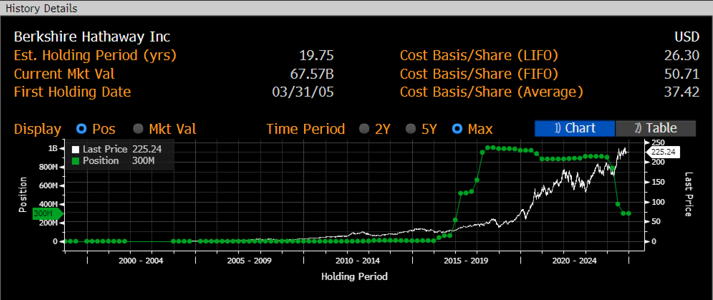
Task: Click the 2020 - 2024 axis label
Action: [574, 261]
